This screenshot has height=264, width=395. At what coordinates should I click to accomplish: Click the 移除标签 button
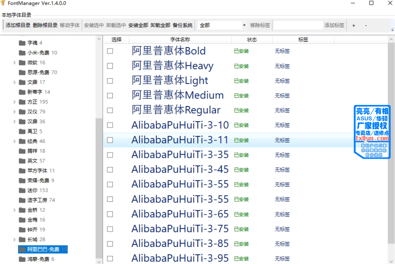tap(260, 25)
